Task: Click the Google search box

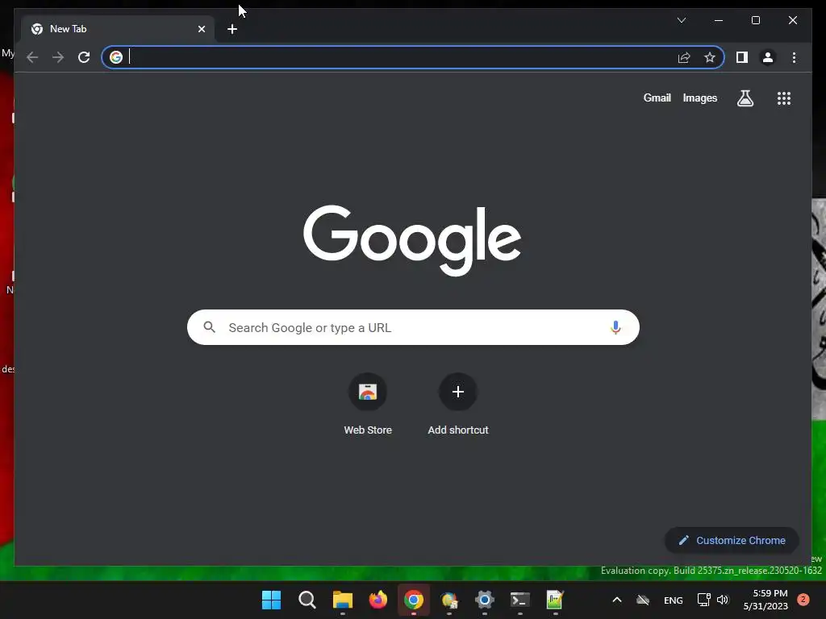Action: 413,327
